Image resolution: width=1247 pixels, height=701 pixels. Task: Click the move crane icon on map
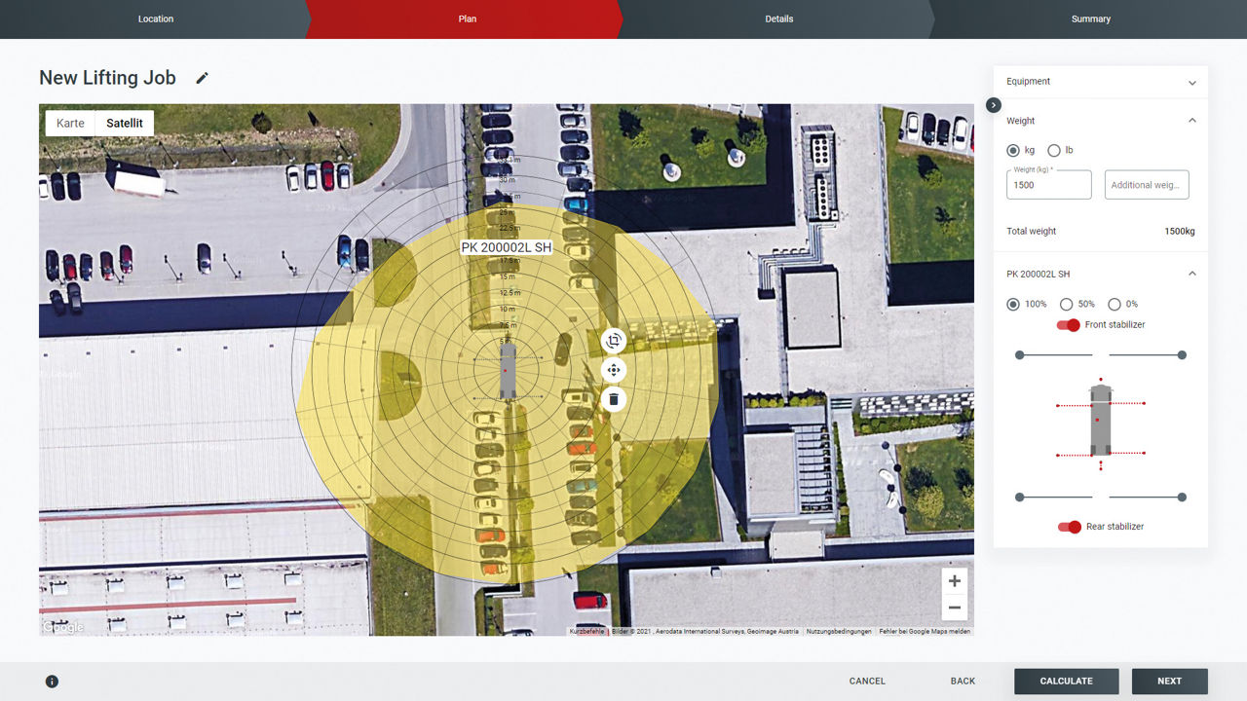[613, 370]
